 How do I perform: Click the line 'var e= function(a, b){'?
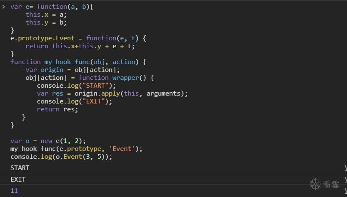[x=52, y=7]
